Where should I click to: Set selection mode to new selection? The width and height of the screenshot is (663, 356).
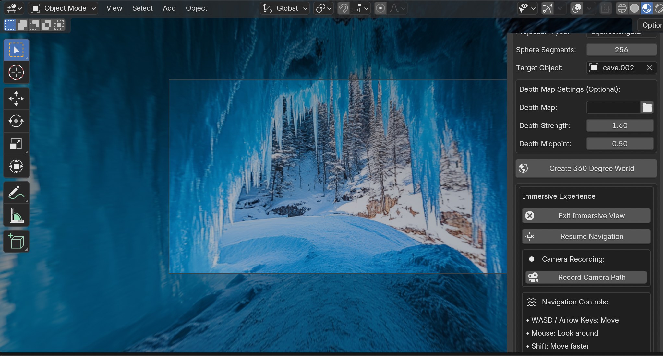coord(10,25)
